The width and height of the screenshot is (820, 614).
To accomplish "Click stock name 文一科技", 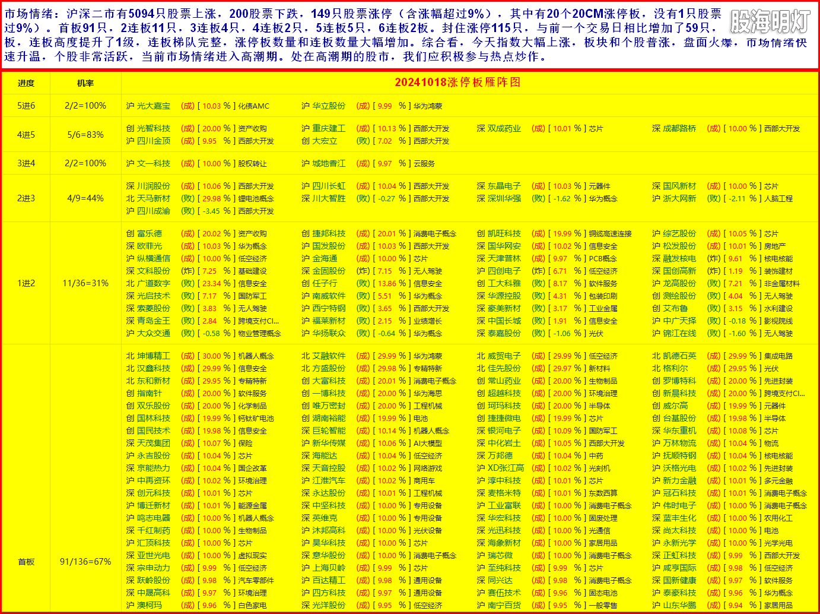I will [x=154, y=163].
